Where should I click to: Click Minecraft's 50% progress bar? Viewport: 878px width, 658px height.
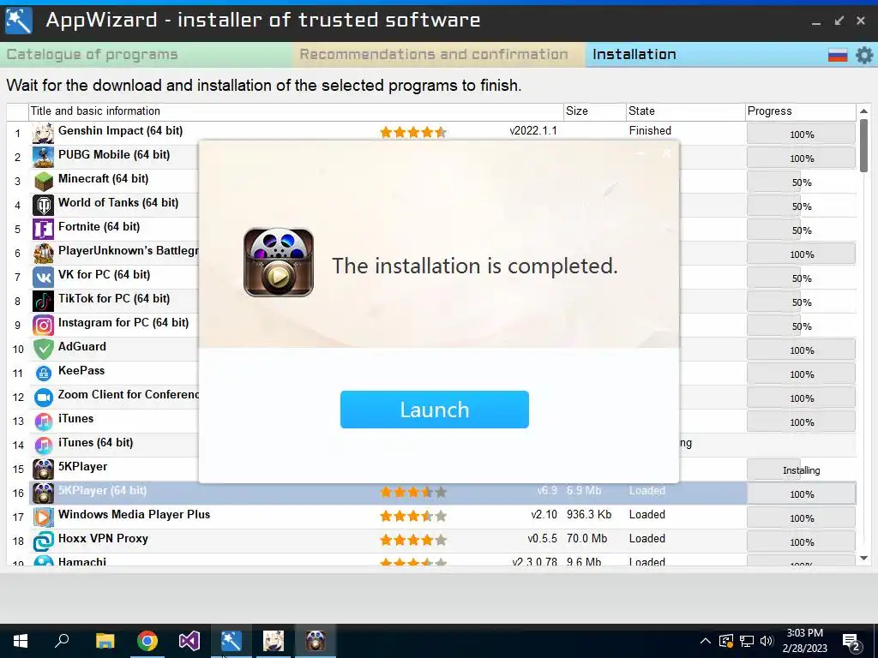tap(802, 182)
